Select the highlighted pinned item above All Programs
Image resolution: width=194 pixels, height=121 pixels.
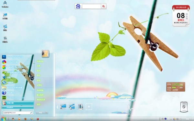tap(17, 103)
